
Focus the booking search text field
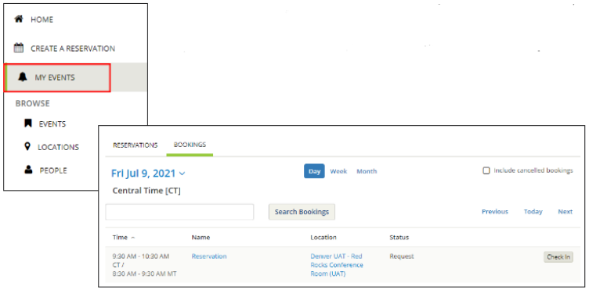pos(179,212)
